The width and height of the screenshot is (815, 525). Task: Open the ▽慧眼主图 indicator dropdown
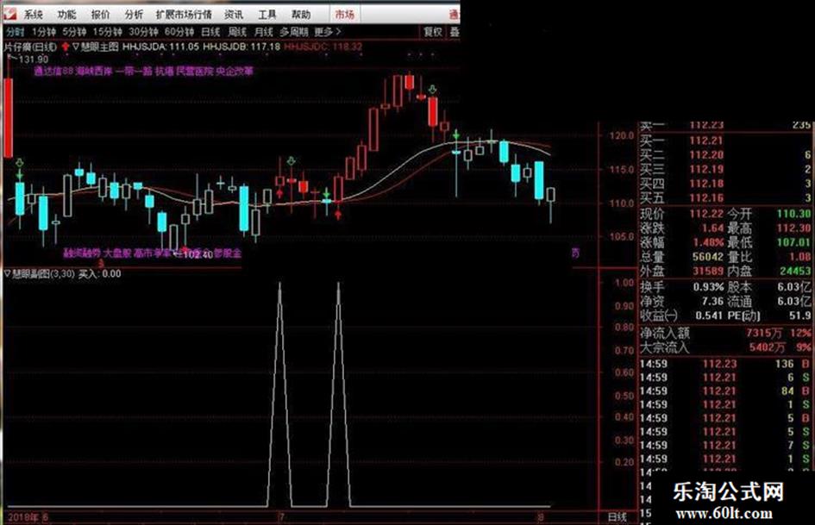point(95,47)
